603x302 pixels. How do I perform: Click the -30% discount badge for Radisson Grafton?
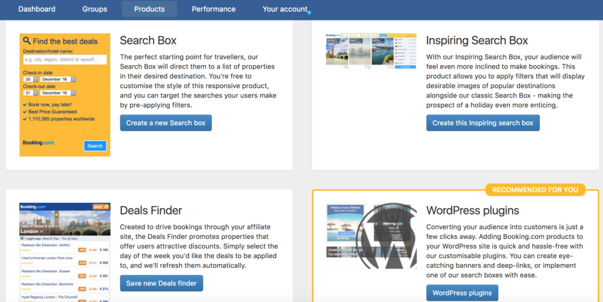point(82,250)
